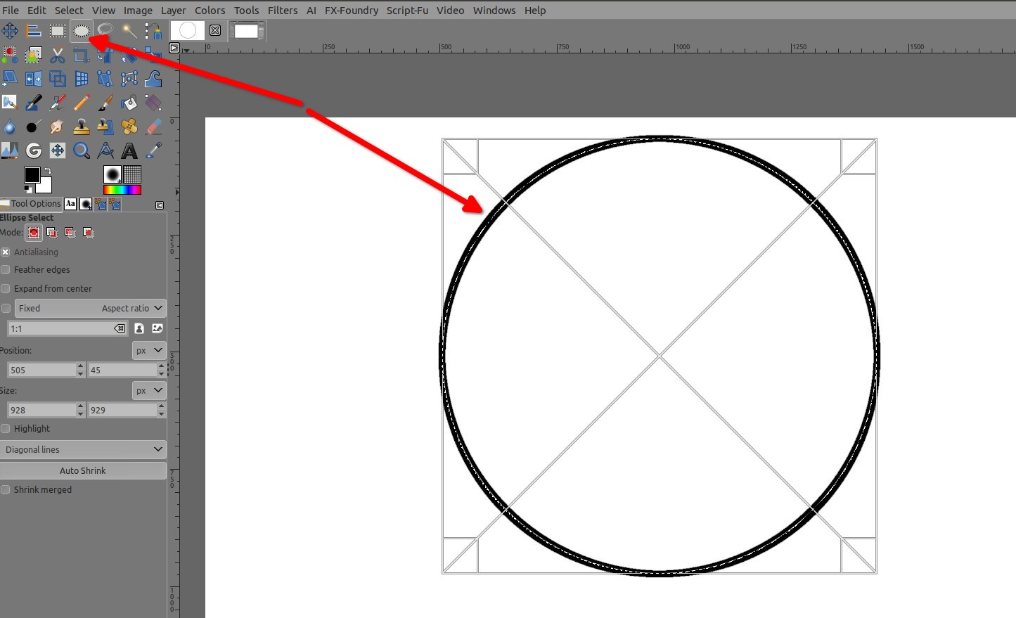Viewport: 1016px width, 618px height.
Task: Select the Pencil tool
Action: point(82,103)
